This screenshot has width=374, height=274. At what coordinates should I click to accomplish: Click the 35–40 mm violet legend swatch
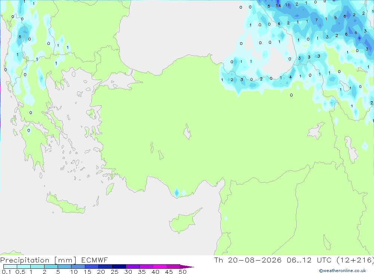(146, 267)
